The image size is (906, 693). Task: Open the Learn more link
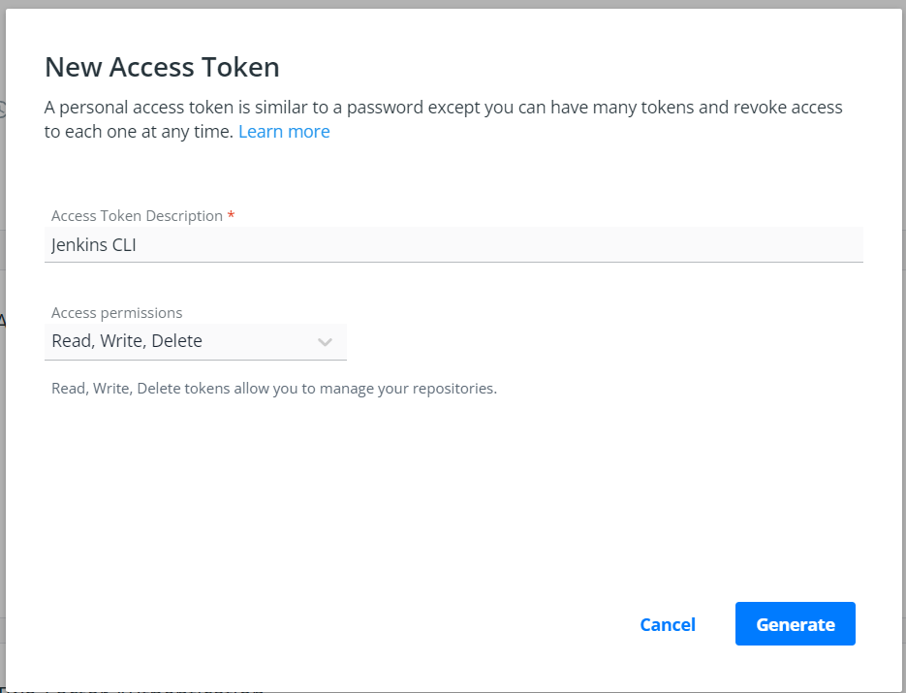pyautogui.click(x=284, y=132)
